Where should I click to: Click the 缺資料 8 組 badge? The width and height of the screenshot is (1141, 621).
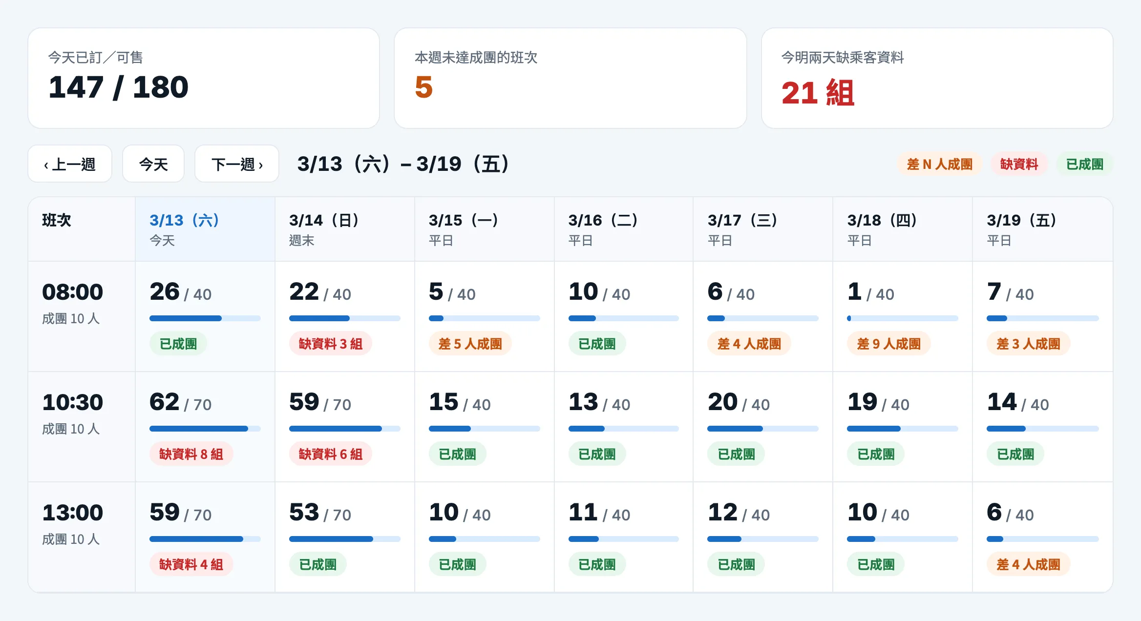coord(191,454)
